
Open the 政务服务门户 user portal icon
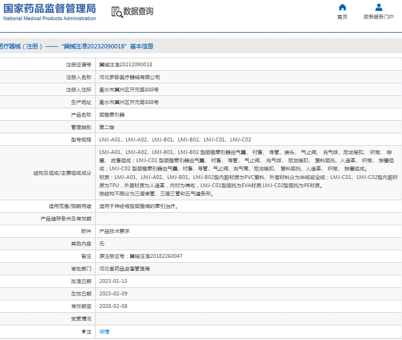click(379, 7)
